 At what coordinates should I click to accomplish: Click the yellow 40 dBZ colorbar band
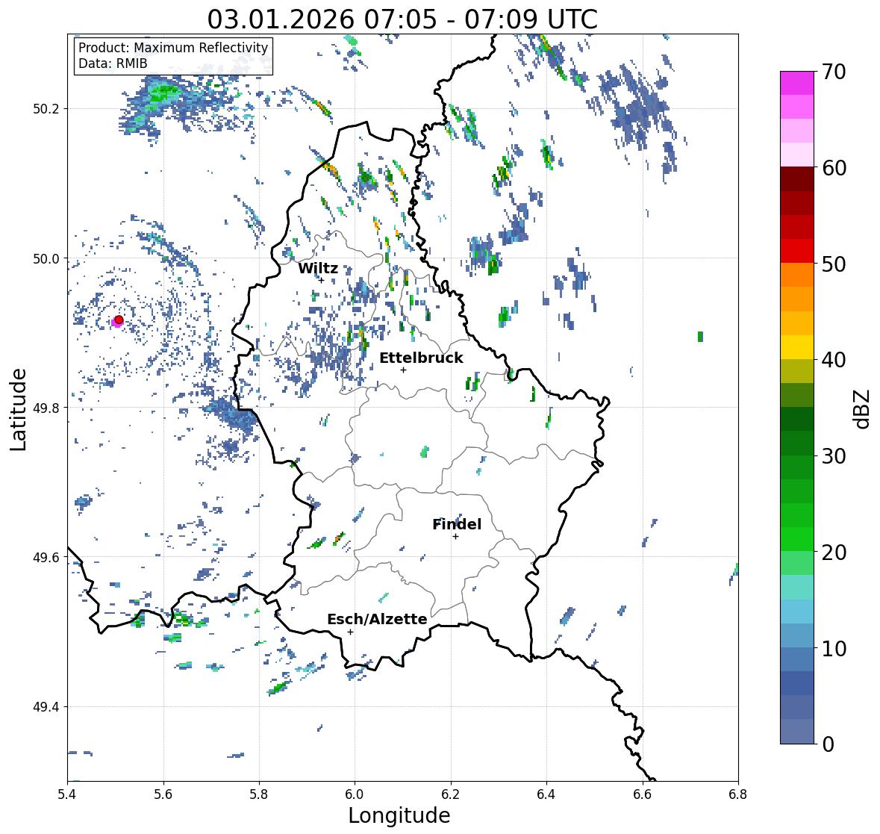797,347
